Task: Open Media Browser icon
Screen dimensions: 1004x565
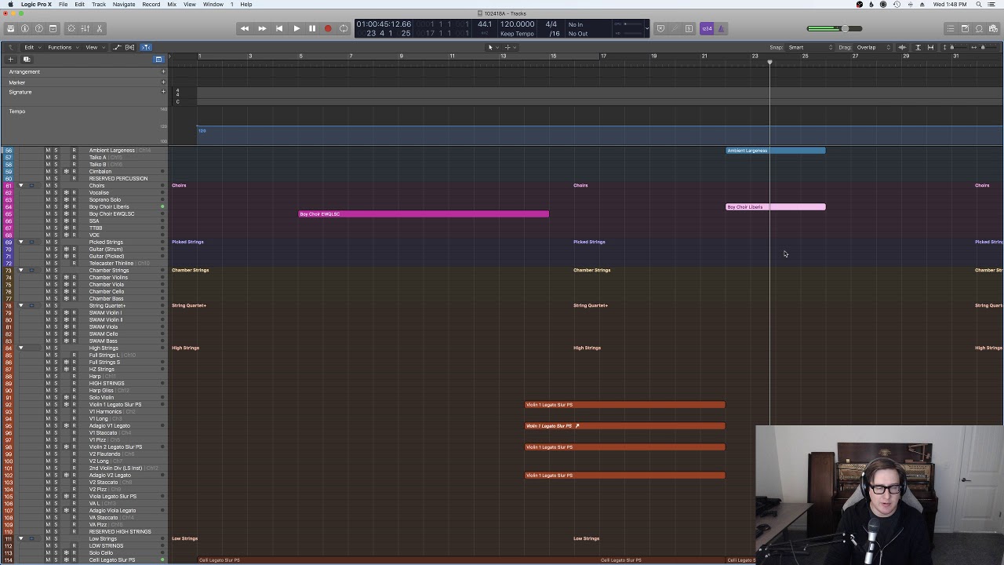Action: point(993,28)
